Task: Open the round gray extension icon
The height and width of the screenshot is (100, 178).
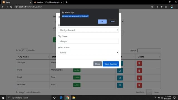Action: [x=166, y=7]
